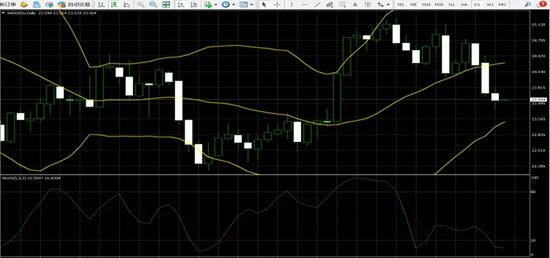Click the Zoom Out magnifier

153,4
